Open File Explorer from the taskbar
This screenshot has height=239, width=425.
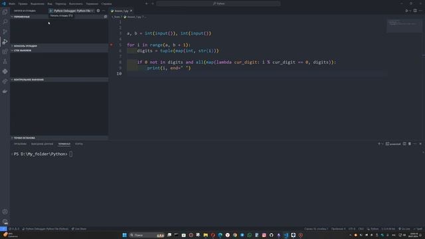point(205,235)
